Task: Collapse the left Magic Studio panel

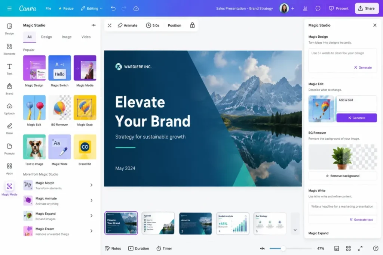Action: point(94,25)
